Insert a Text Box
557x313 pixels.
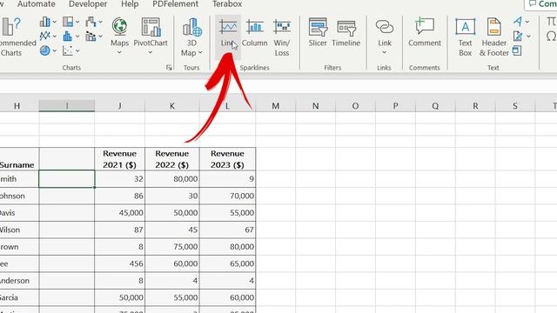[x=465, y=37]
